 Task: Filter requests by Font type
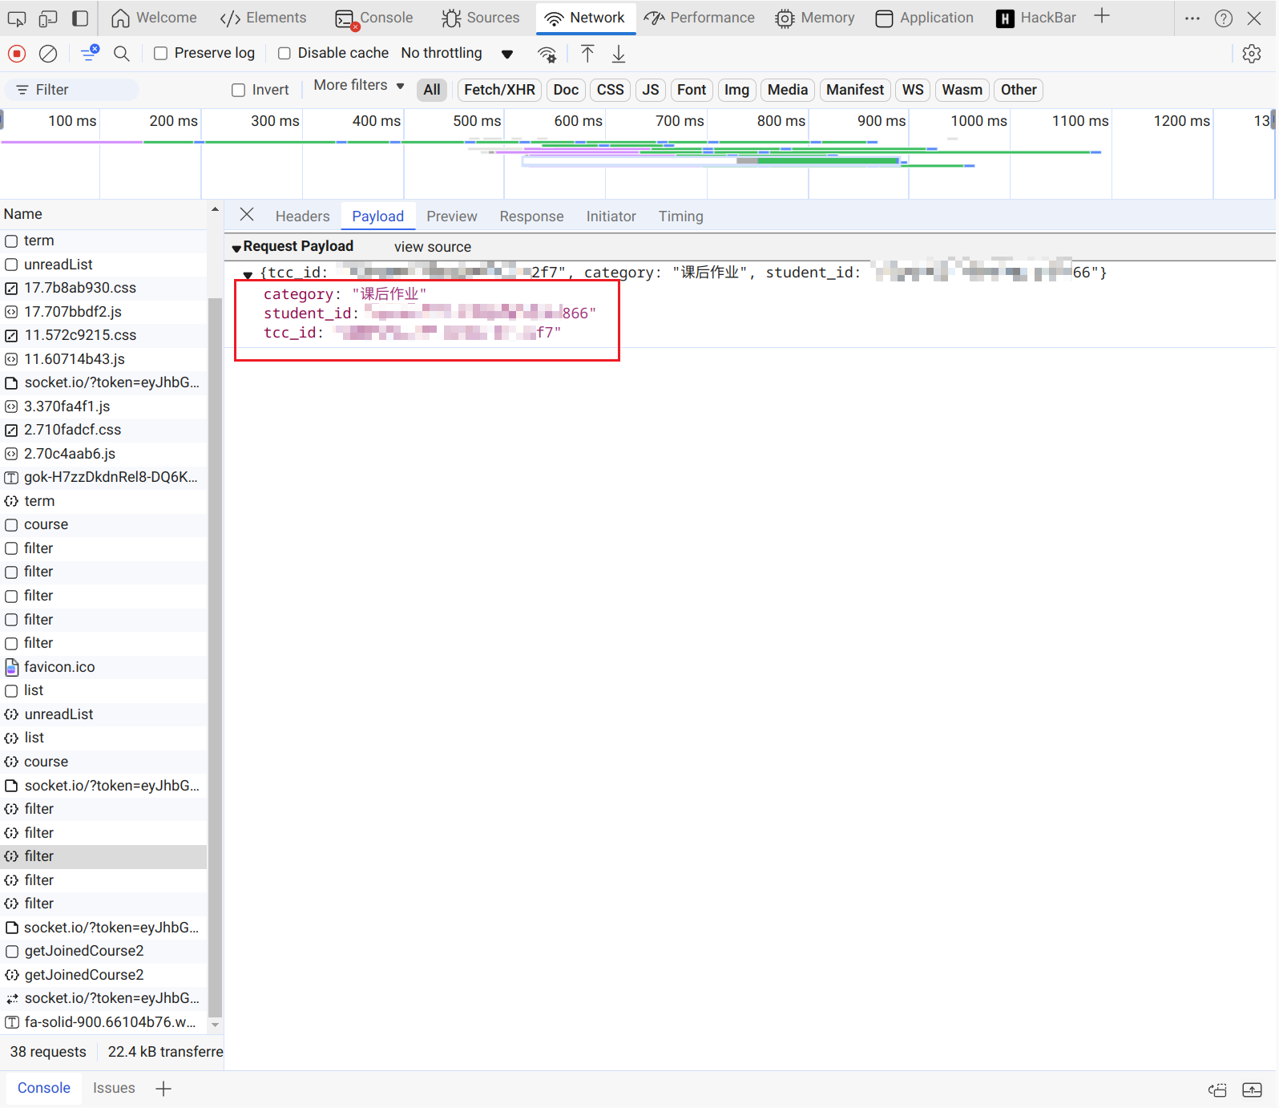[x=692, y=90]
